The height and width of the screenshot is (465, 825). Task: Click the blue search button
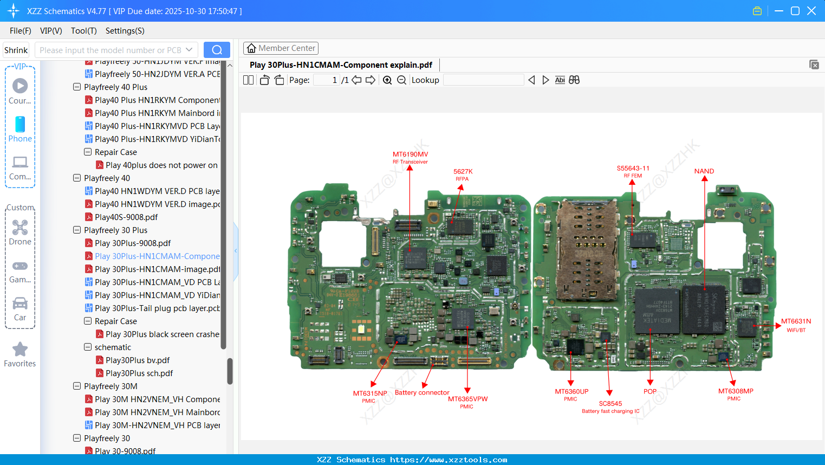(x=217, y=50)
